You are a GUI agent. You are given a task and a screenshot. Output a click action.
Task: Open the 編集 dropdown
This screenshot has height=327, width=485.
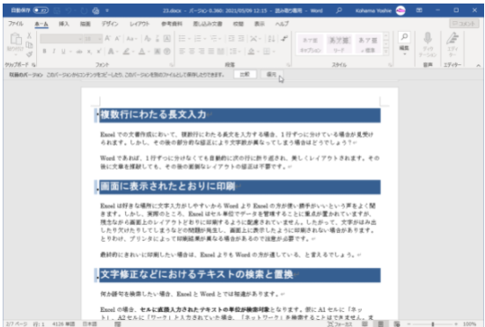coord(404,44)
